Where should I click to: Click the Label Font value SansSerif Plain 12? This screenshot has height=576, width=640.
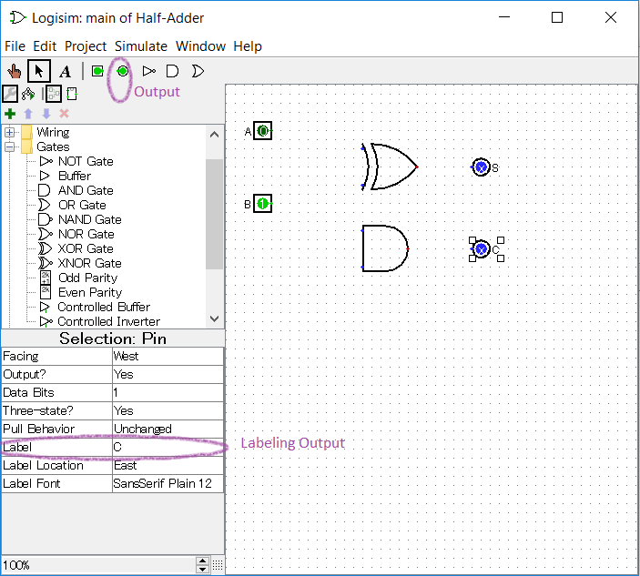167,483
